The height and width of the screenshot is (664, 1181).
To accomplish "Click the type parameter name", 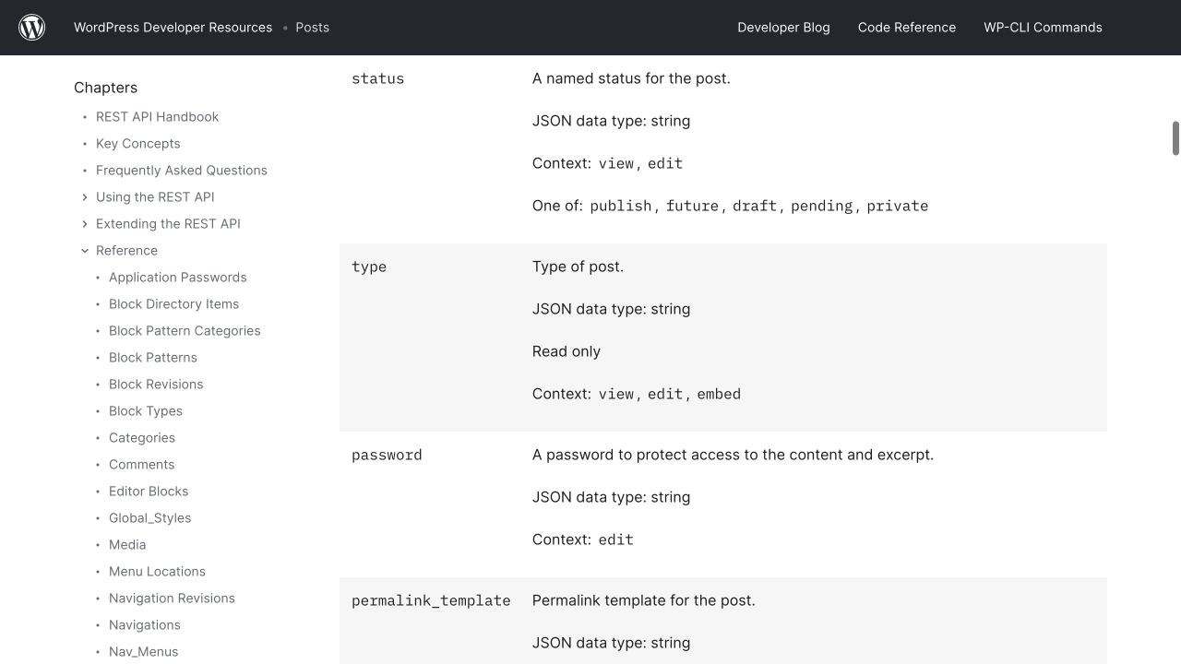I will point(369,267).
